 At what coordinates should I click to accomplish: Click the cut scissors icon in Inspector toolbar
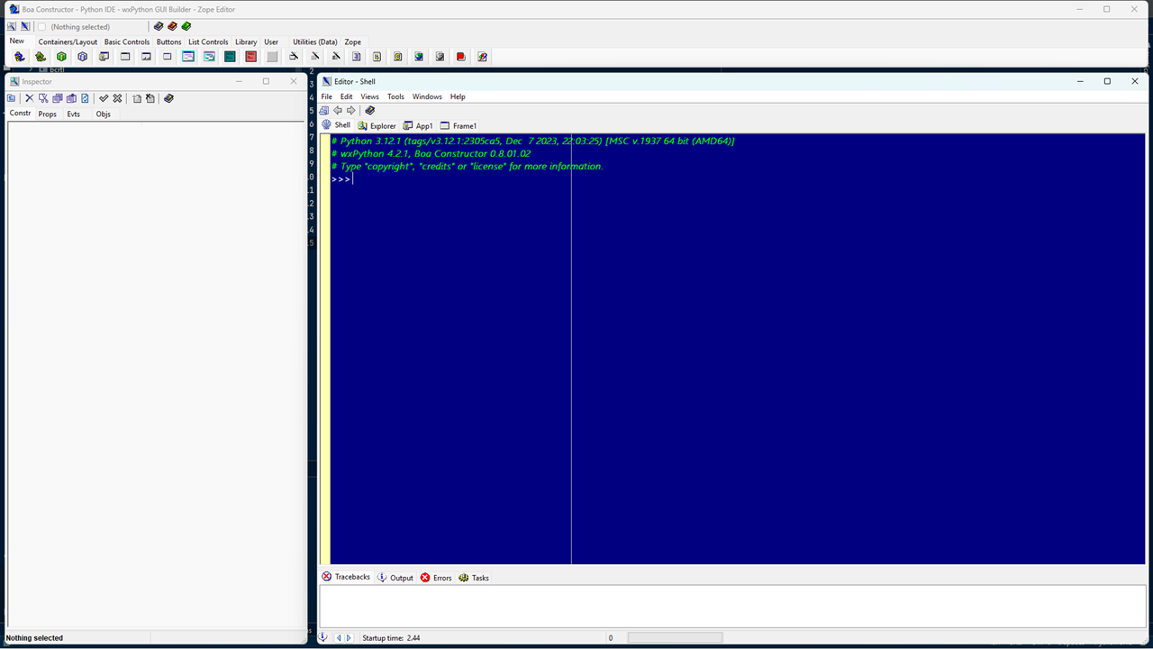coord(43,98)
